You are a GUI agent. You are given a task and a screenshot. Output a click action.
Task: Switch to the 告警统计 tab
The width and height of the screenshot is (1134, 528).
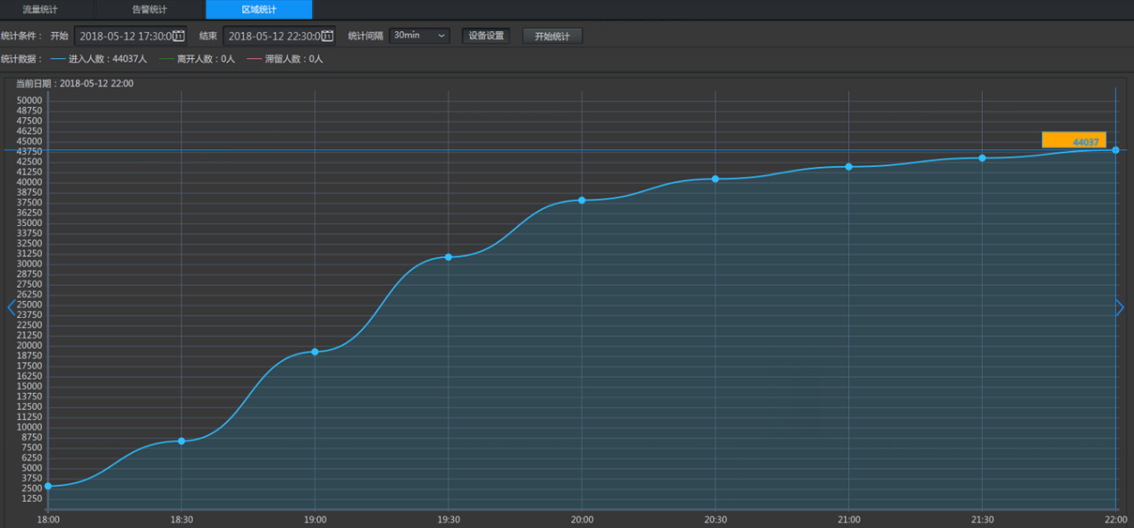149,9
